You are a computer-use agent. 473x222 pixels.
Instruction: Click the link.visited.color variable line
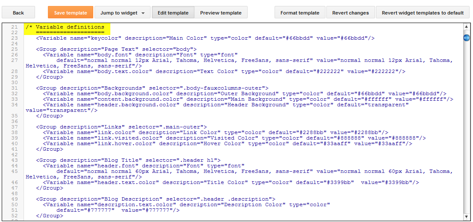pos(234,138)
